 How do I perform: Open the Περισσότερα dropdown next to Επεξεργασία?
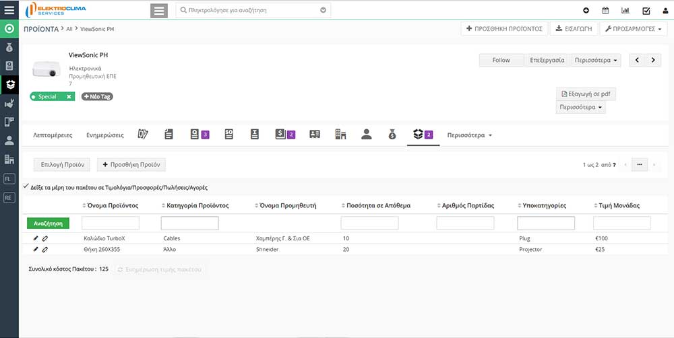point(595,60)
